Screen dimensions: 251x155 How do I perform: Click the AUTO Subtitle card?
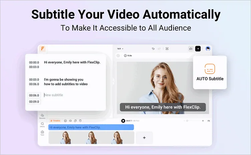coord(210,72)
